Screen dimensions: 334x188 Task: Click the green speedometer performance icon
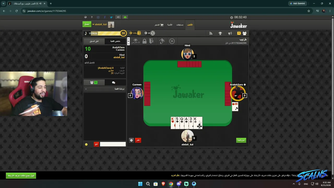tap(125, 17)
